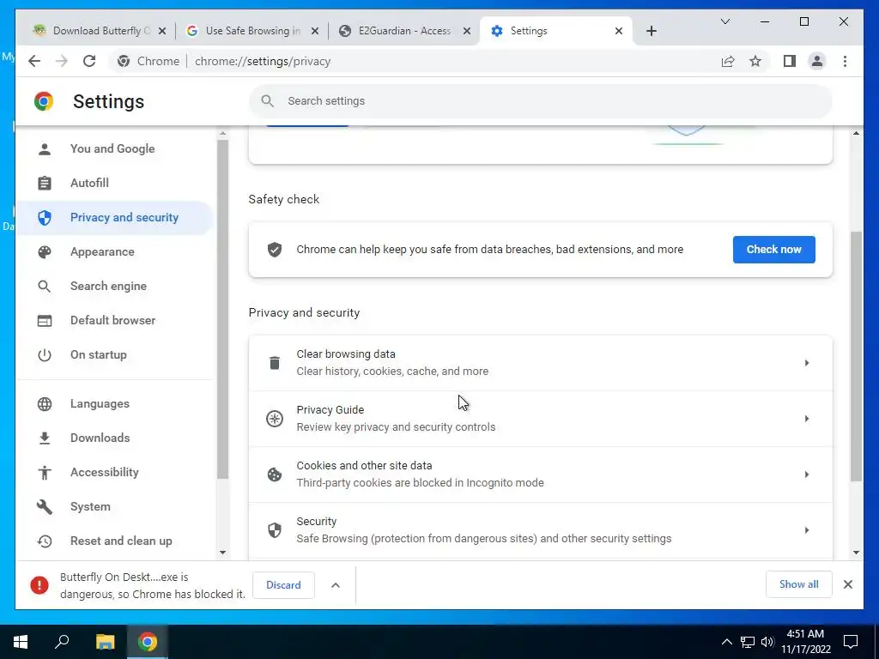Reload the current page
This screenshot has width=879, height=659.
click(89, 61)
